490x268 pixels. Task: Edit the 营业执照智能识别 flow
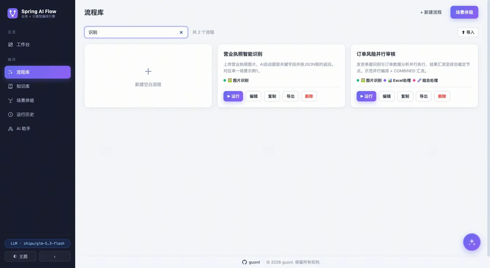tap(254, 96)
